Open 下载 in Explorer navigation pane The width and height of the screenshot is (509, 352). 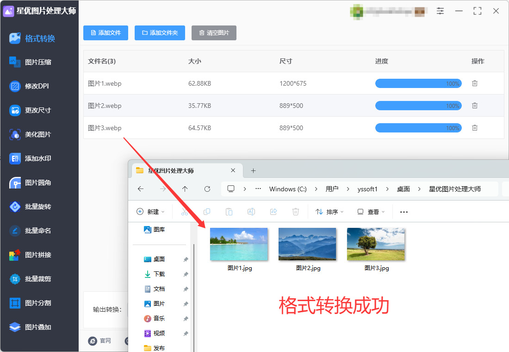[155, 274]
